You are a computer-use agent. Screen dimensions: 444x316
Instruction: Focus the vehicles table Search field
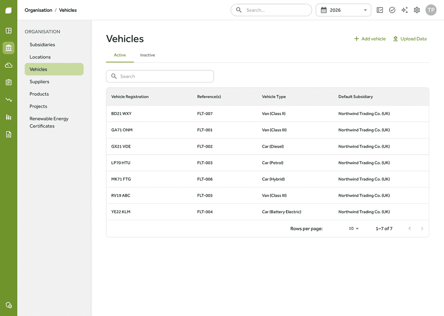pos(160,76)
